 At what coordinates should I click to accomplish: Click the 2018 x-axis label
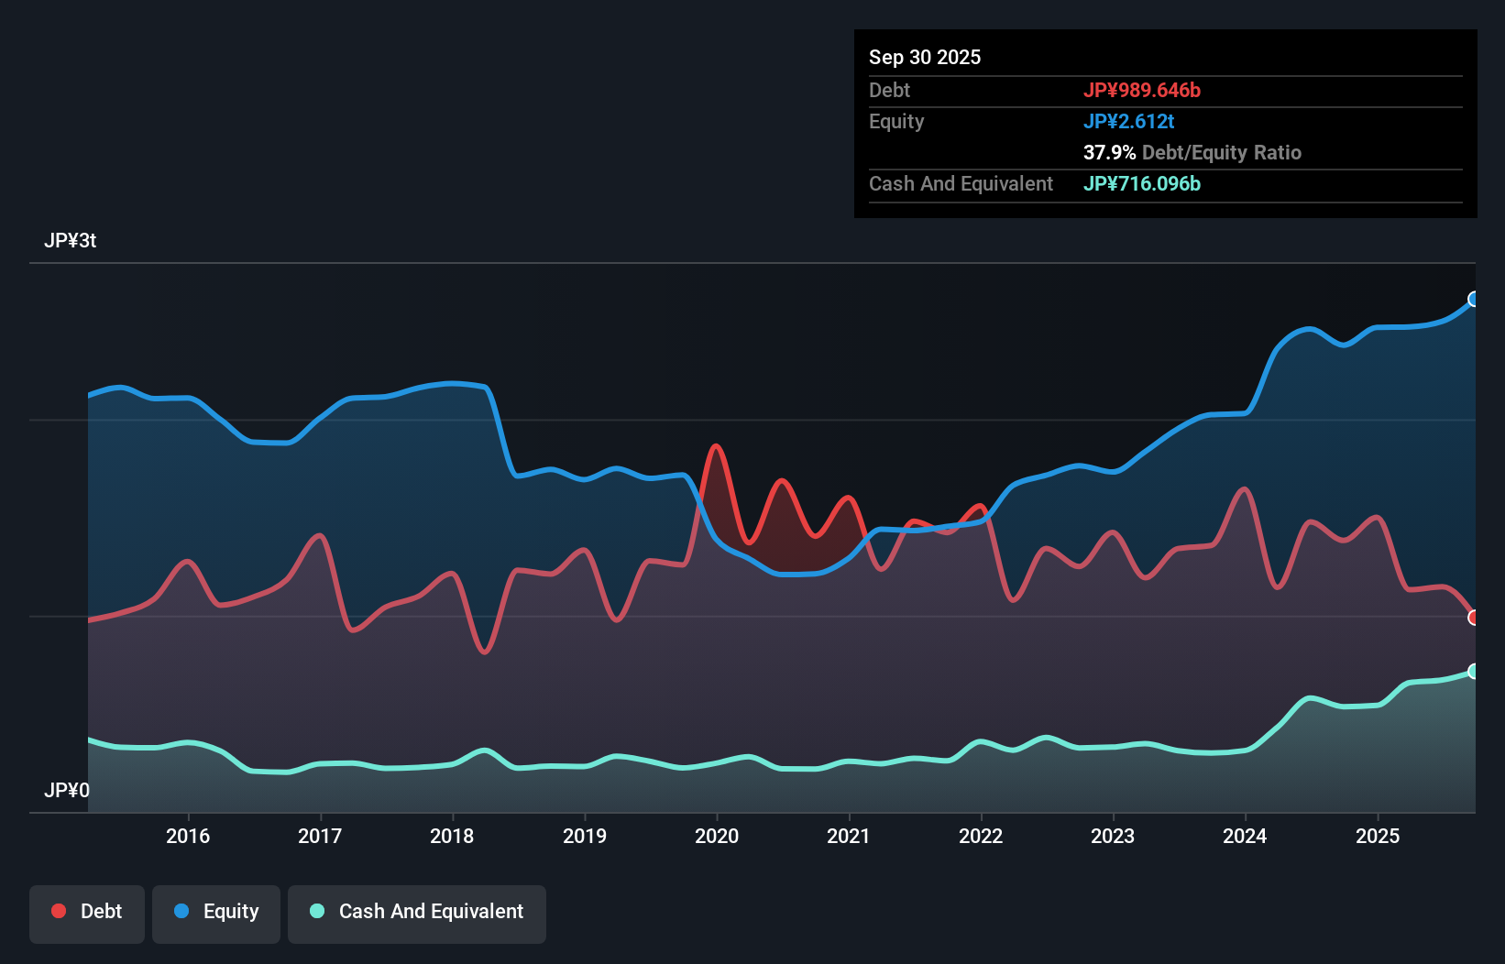[x=452, y=836]
